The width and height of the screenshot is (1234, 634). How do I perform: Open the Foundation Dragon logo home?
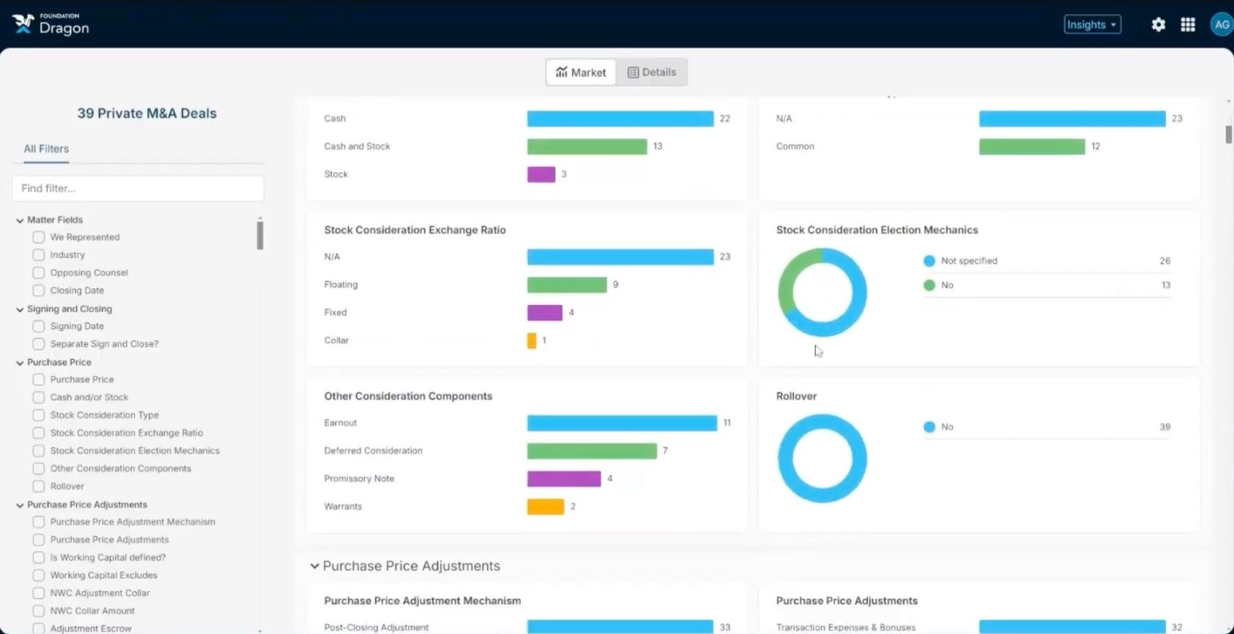[51, 24]
